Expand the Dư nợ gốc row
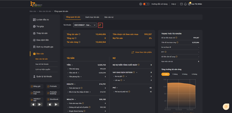This screenshot has height=113, width=232. [126, 76]
